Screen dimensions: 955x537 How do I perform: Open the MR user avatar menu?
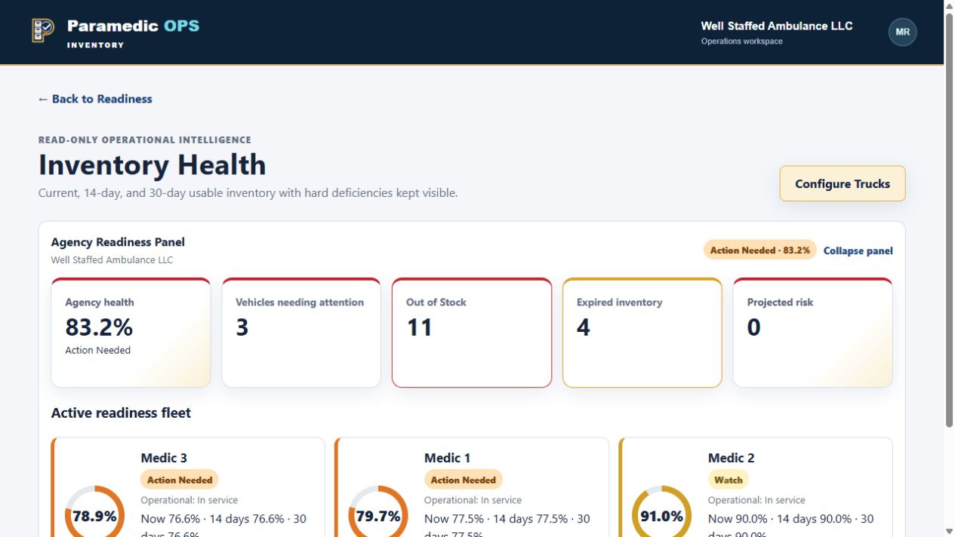(902, 32)
